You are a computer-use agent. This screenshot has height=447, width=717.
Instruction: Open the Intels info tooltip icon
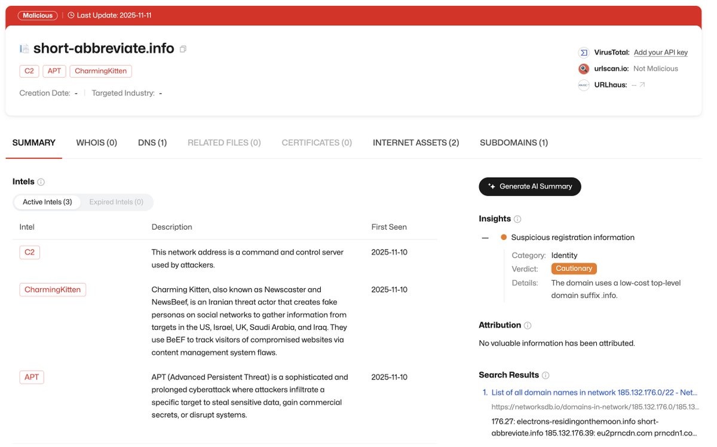point(41,182)
